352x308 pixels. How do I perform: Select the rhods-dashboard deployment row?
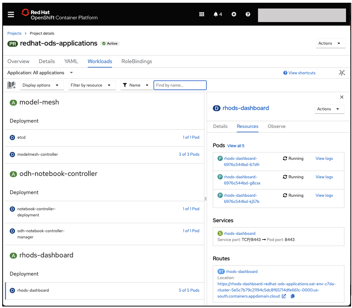click(104, 290)
